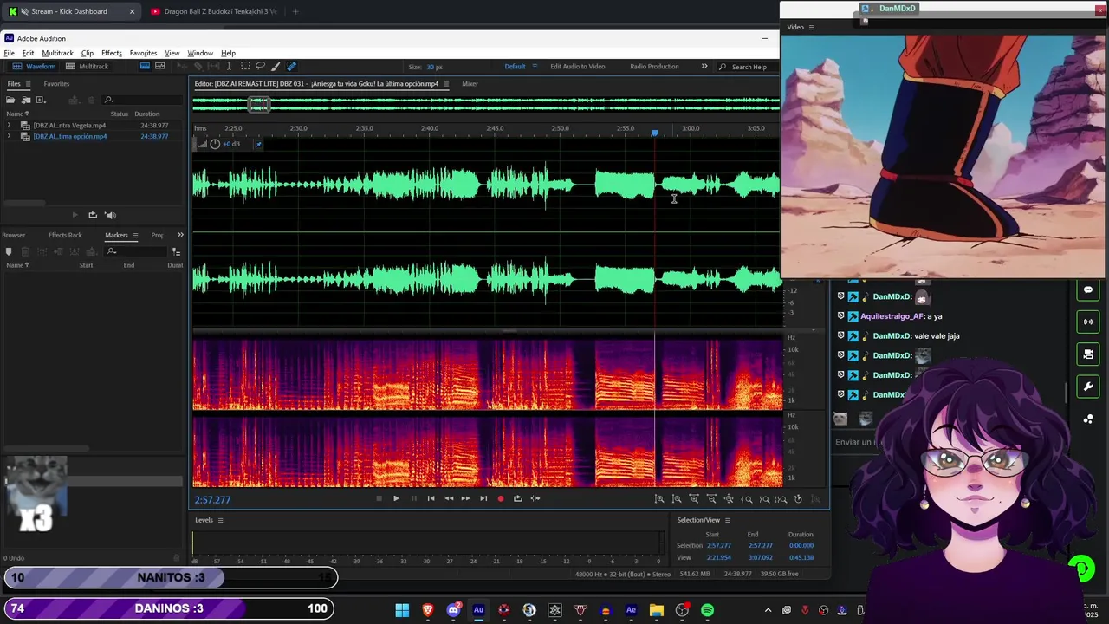Open Levels panel menu
This screenshot has height=624, width=1109.
[220, 520]
